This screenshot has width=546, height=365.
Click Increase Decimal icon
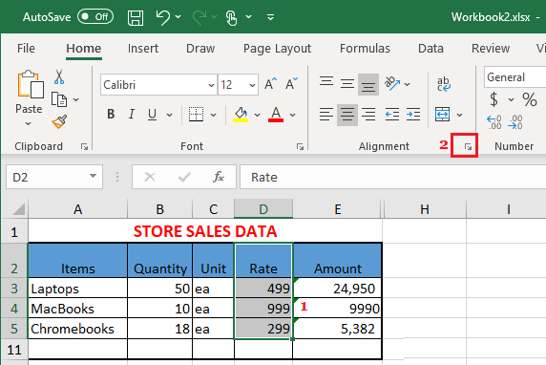pyautogui.click(x=494, y=122)
